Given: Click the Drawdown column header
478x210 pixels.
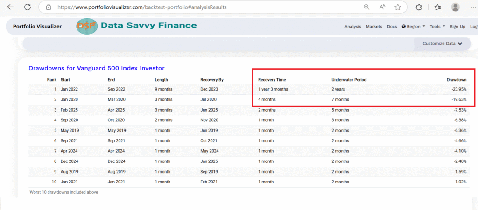Looking at the screenshot, I should [x=456, y=80].
